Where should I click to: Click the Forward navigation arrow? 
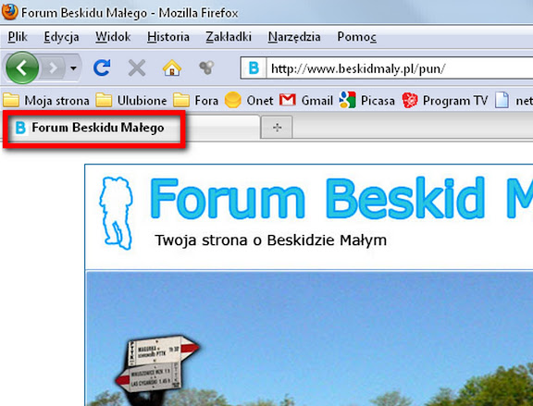[x=53, y=68]
